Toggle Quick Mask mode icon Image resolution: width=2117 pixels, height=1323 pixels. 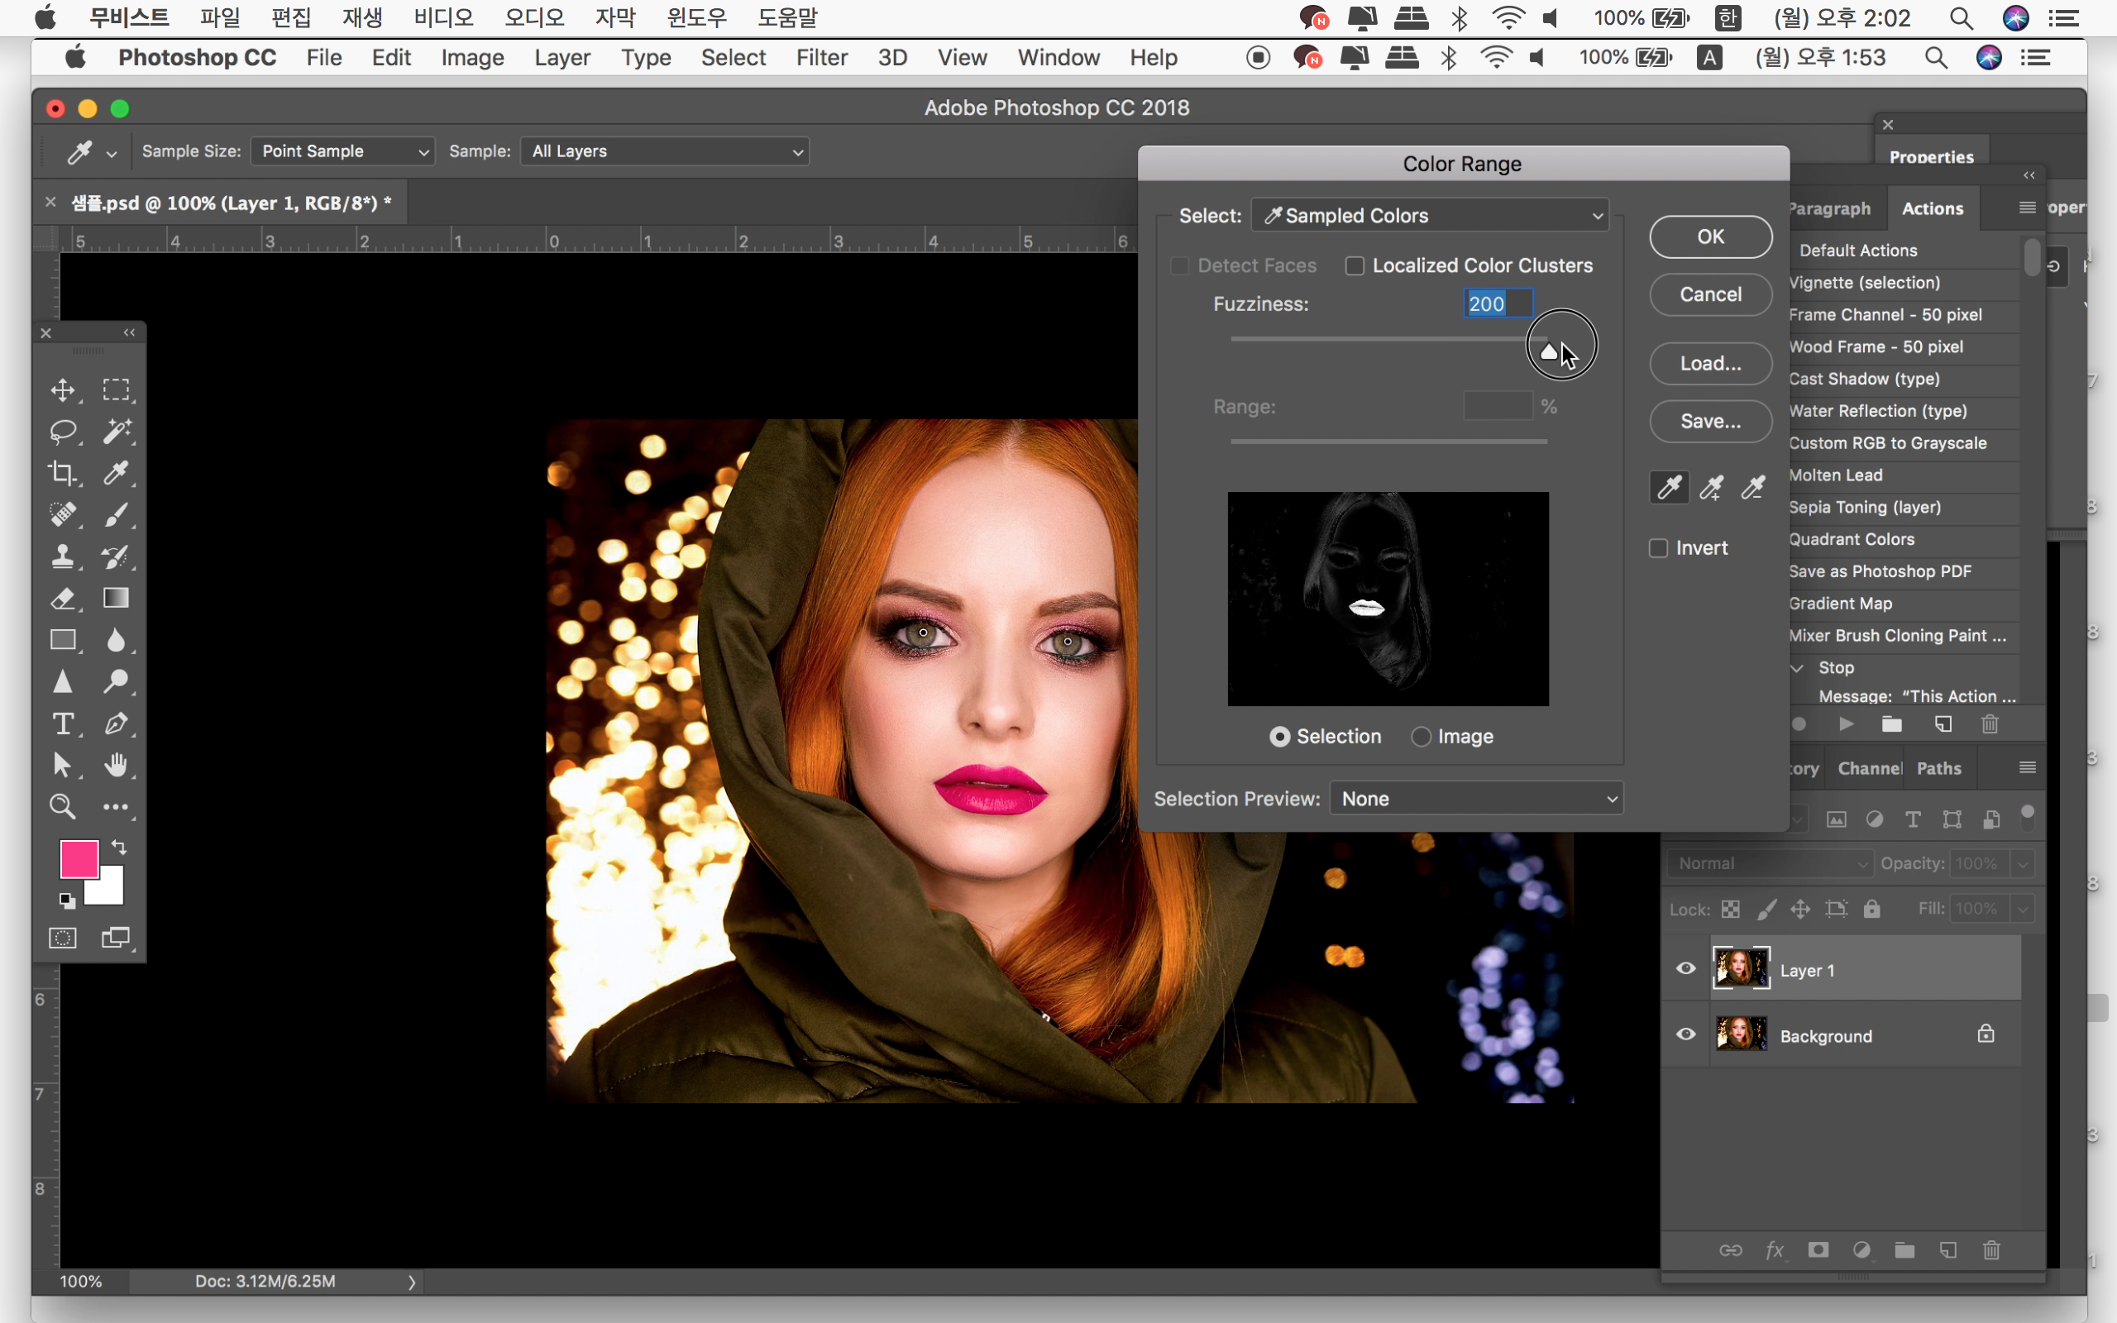click(x=62, y=938)
